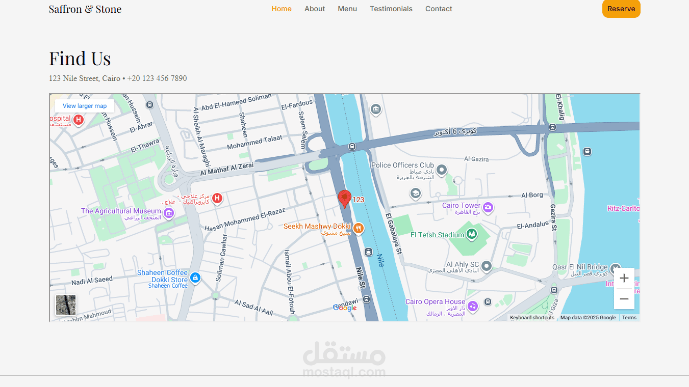The image size is (689, 387).
Task: Select the Cairo Opera House music icon
Action: click(473, 306)
